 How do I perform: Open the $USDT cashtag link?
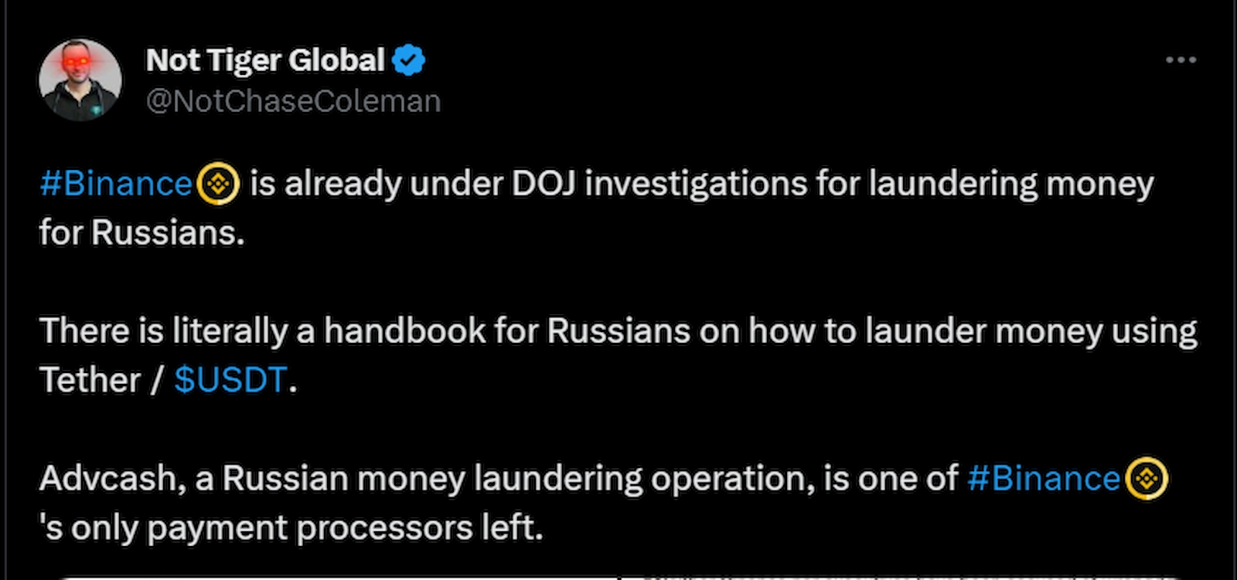point(230,380)
